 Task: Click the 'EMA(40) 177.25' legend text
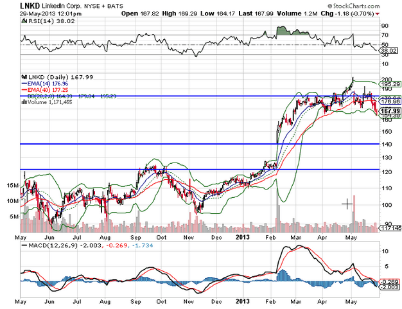[x=48, y=90]
